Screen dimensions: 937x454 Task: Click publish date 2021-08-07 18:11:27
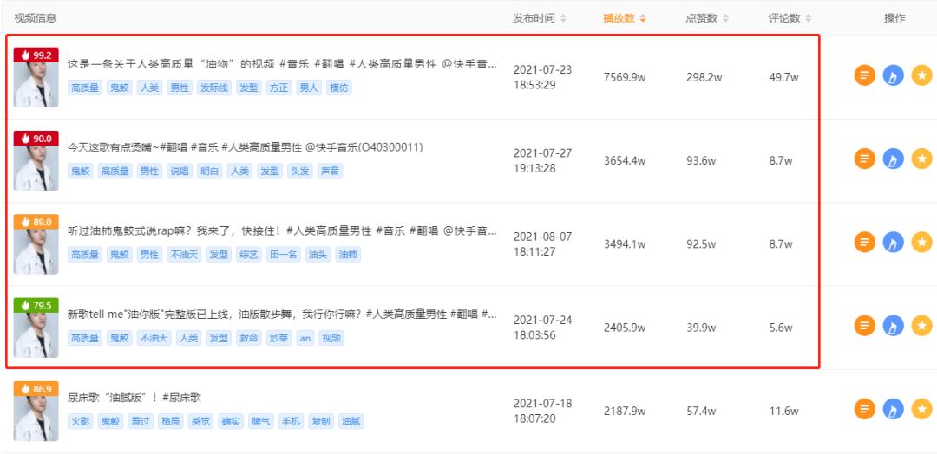(x=542, y=244)
